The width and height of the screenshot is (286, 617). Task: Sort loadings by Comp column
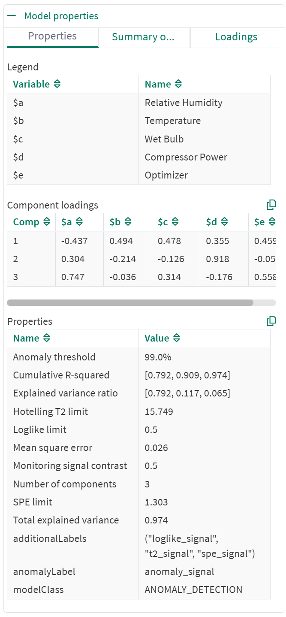click(x=46, y=222)
